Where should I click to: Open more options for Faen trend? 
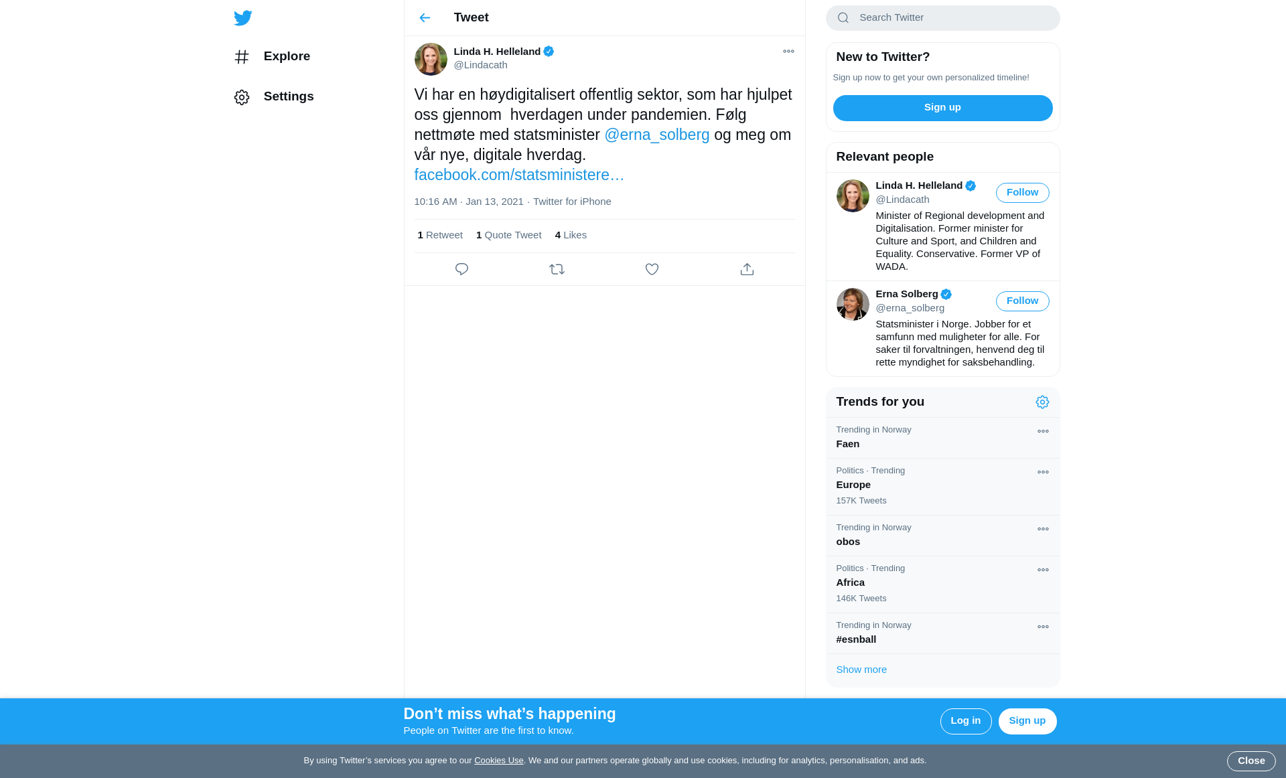1043,431
